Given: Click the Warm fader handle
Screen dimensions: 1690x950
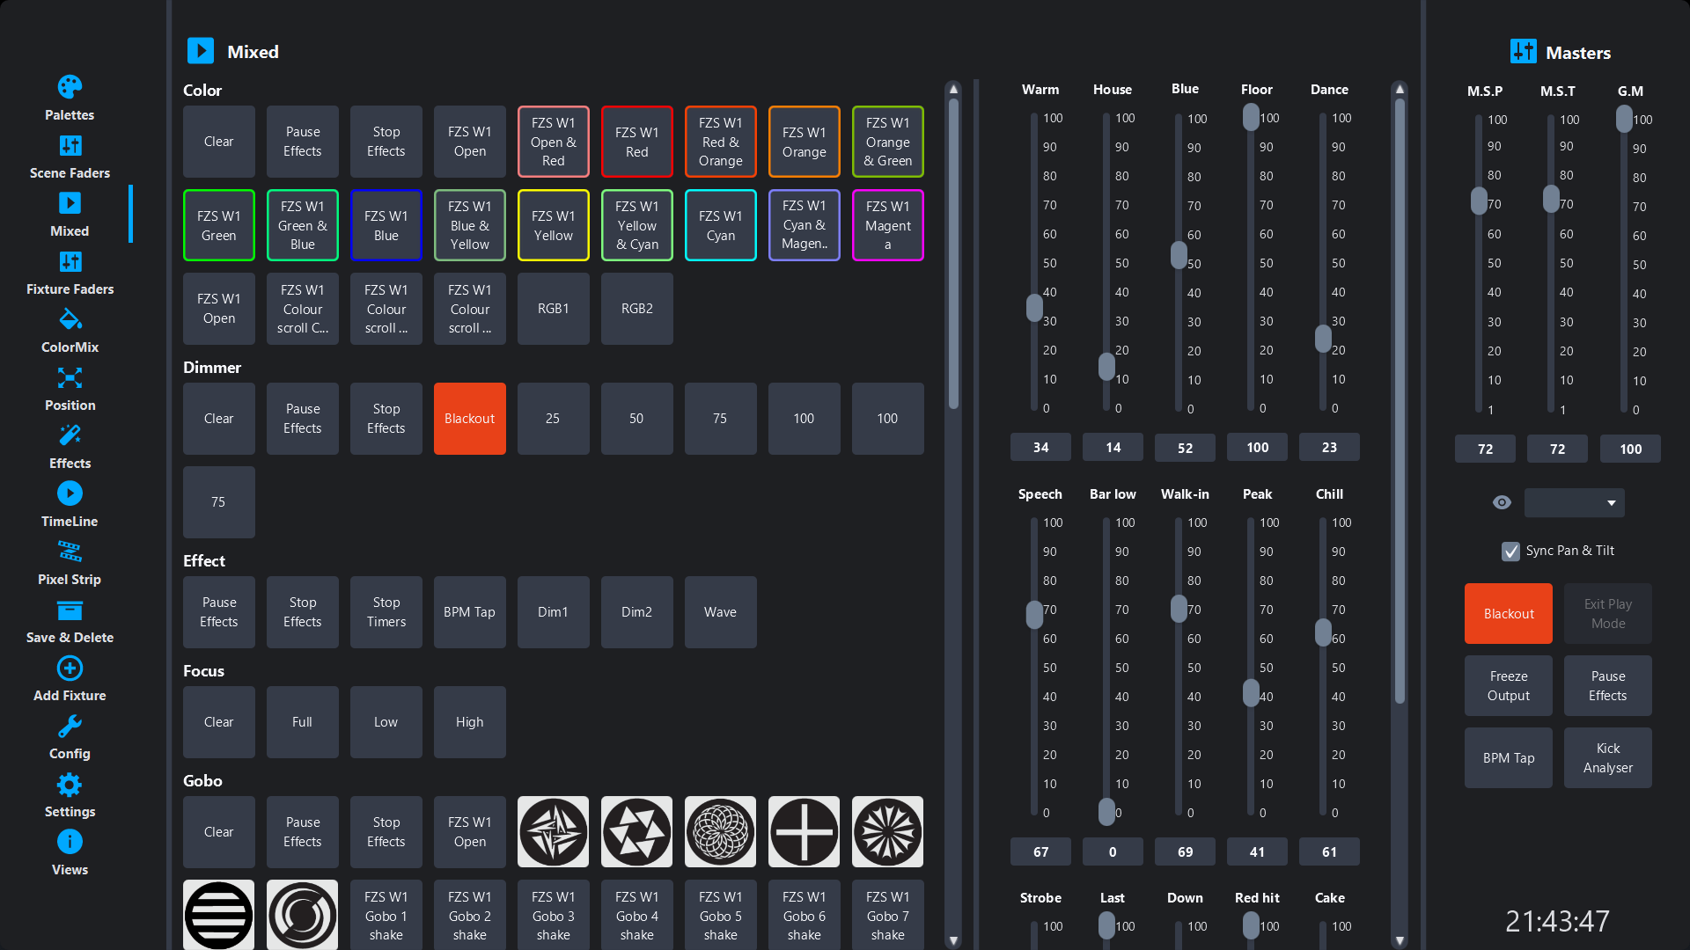Looking at the screenshot, I should (x=1034, y=308).
